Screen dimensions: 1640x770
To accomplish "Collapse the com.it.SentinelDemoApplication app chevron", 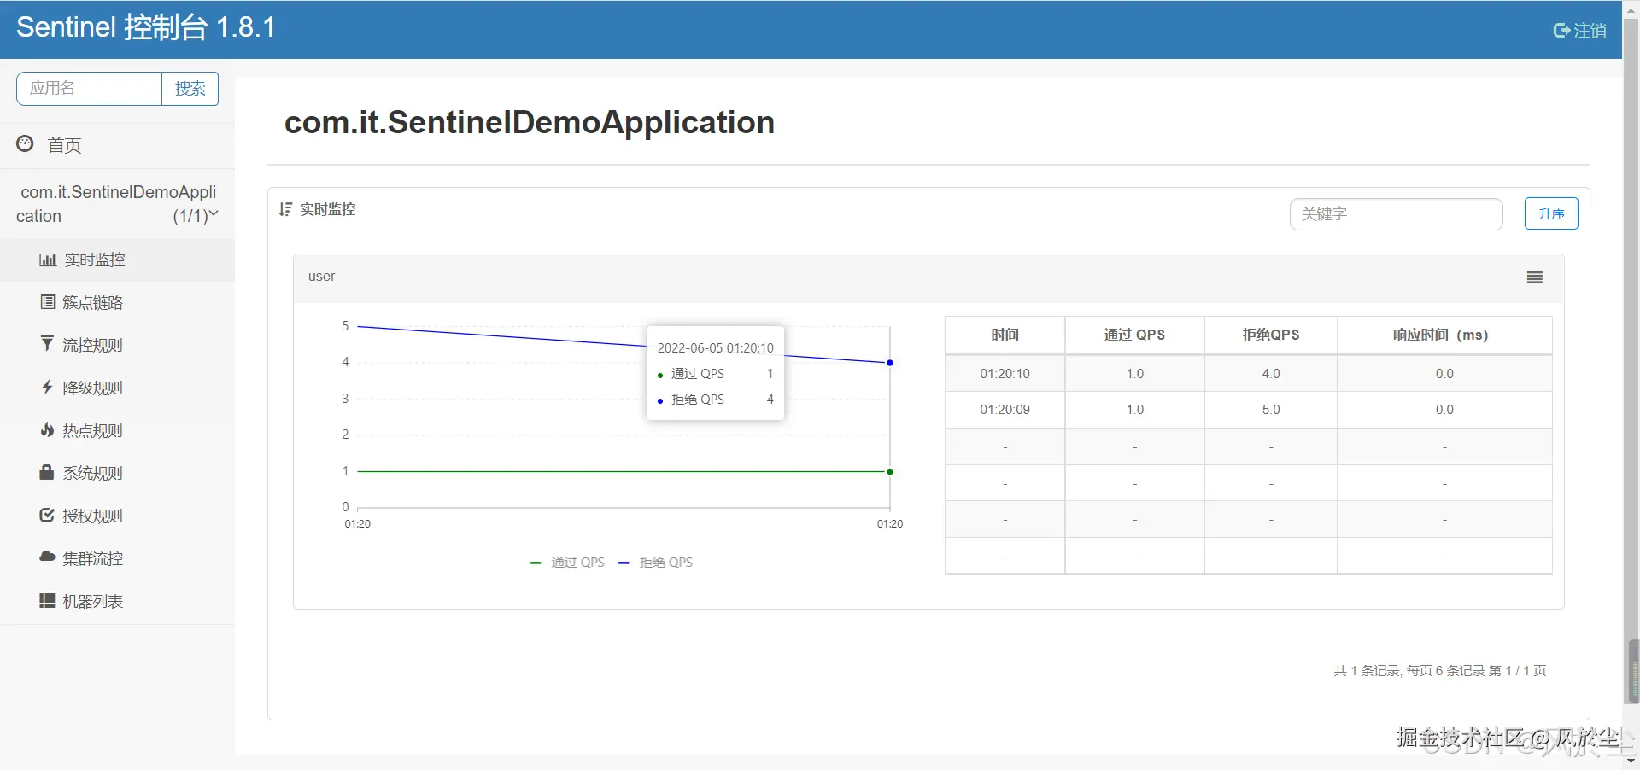I will pos(214,214).
